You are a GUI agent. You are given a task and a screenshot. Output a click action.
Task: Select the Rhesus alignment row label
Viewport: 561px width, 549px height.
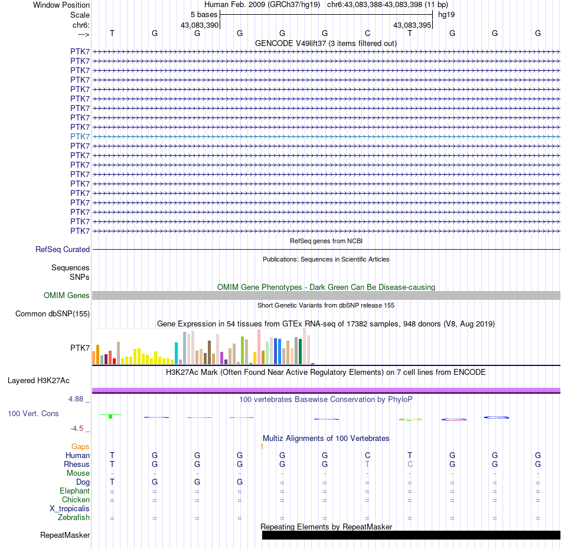pyautogui.click(x=77, y=464)
